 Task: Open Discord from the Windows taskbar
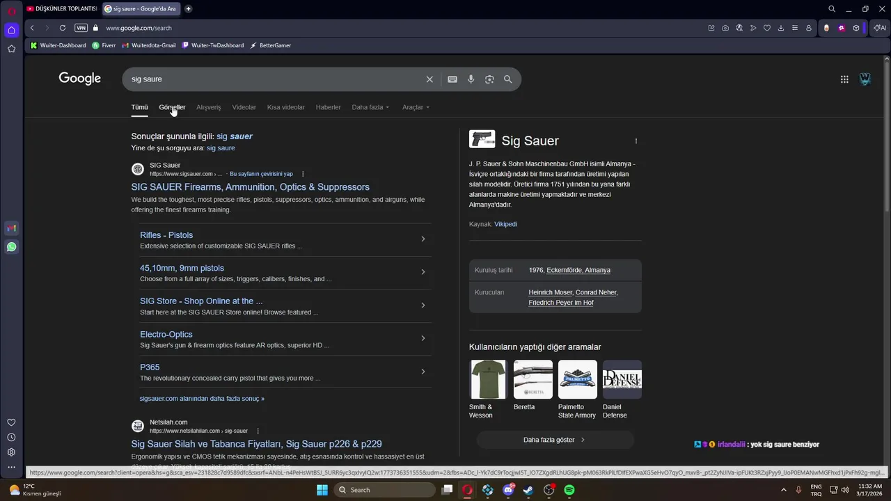(x=508, y=490)
